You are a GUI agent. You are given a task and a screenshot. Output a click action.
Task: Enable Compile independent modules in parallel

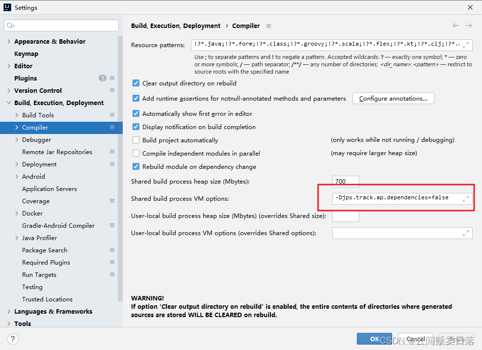point(135,153)
